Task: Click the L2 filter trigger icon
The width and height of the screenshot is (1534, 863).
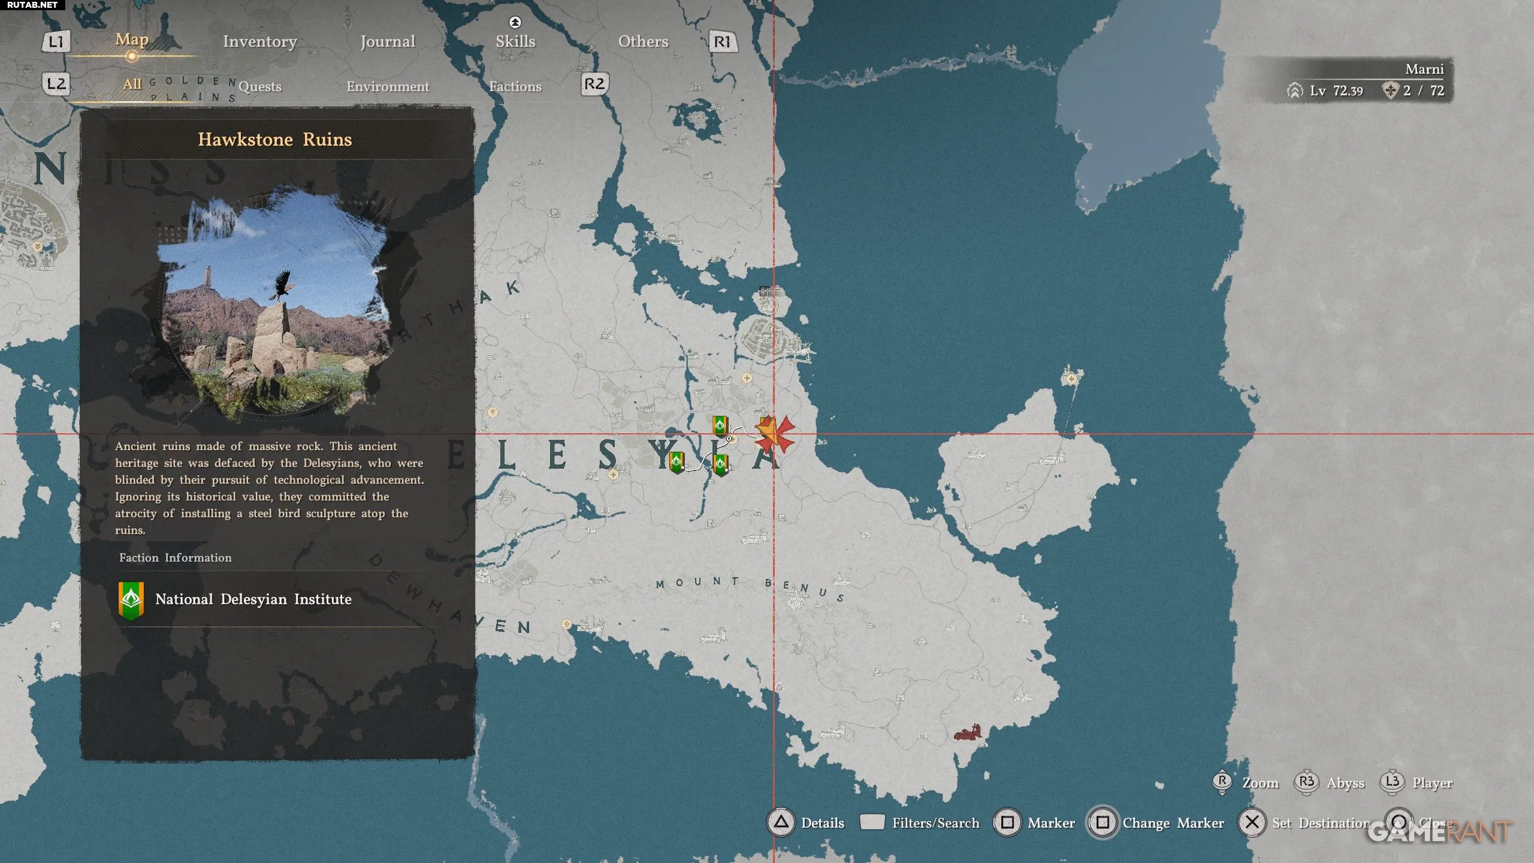Action: pos(56,83)
